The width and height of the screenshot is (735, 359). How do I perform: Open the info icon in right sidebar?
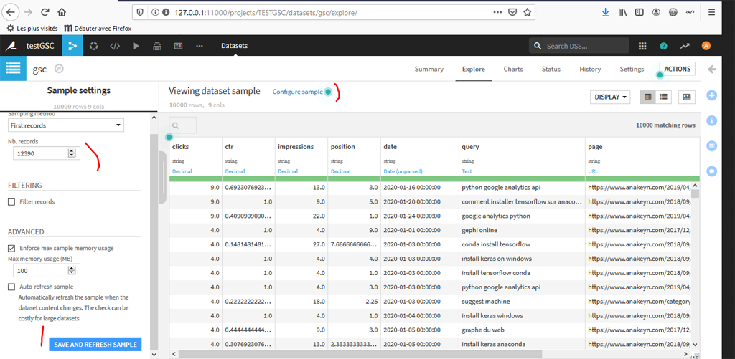pyautogui.click(x=711, y=121)
